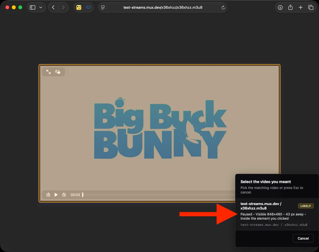Screen dimensions: 319x252
Task: Show Tab Overview
Action: tap(311, 7)
